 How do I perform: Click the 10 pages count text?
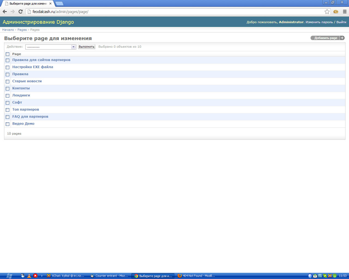pos(14,134)
